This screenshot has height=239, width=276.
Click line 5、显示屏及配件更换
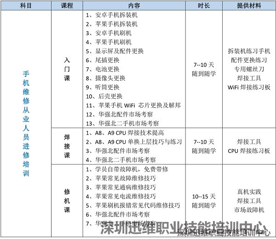[x=115, y=51]
